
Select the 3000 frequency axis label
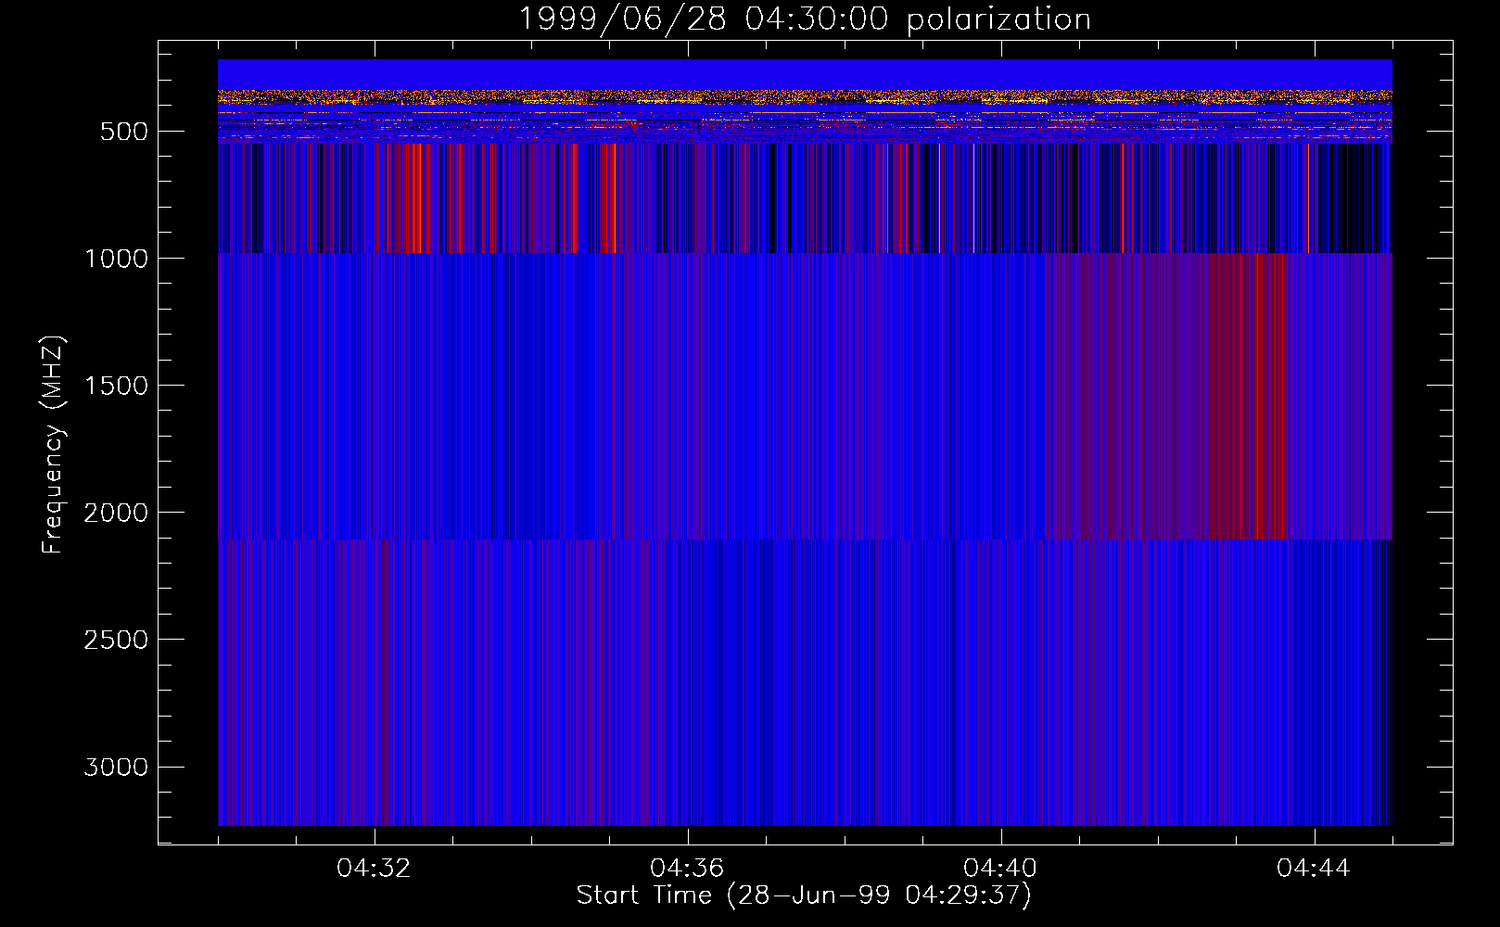pyautogui.click(x=116, y=767)
